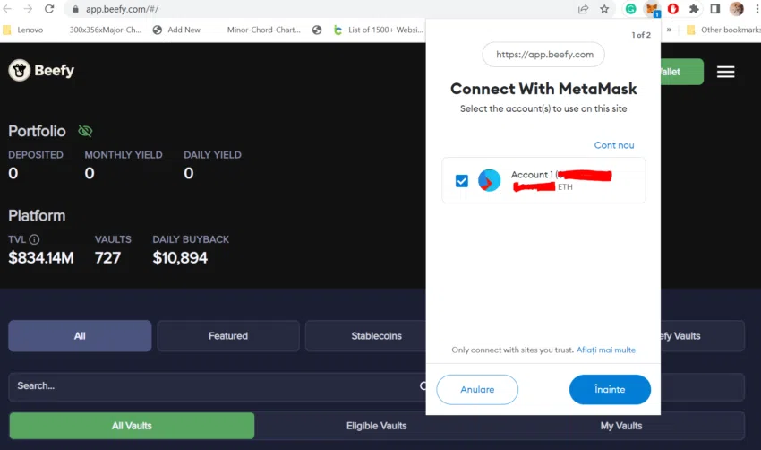Click the Account 1 avatar icon

pyautogui.click(x=489, y=180)
